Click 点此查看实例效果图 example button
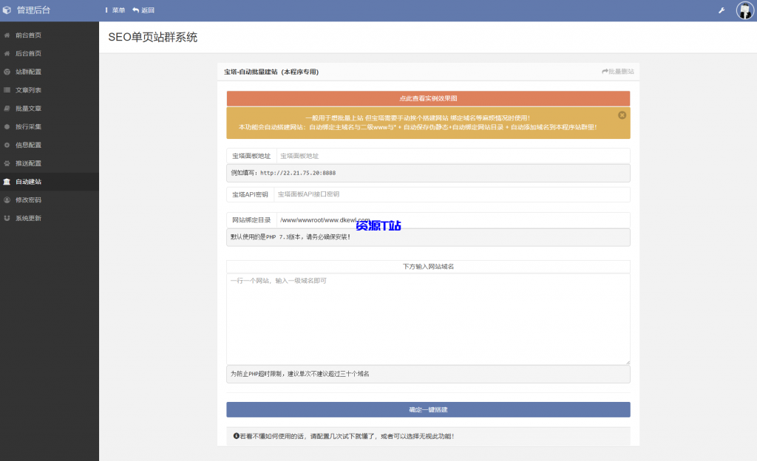 tap(427, 98)
